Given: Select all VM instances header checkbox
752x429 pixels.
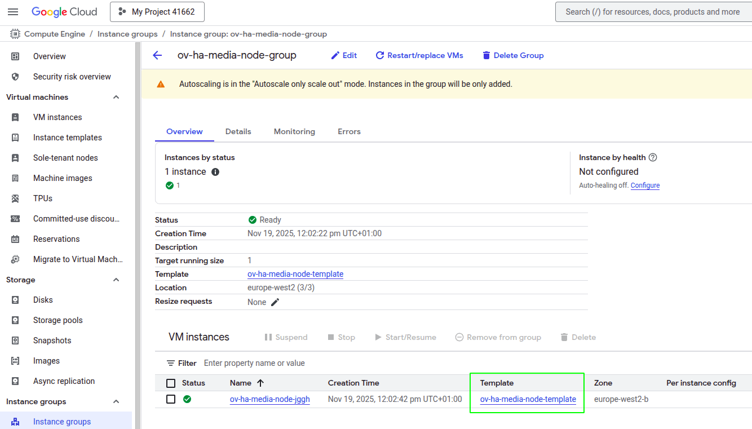Looking at the screenshot, I should click(171, 383).
